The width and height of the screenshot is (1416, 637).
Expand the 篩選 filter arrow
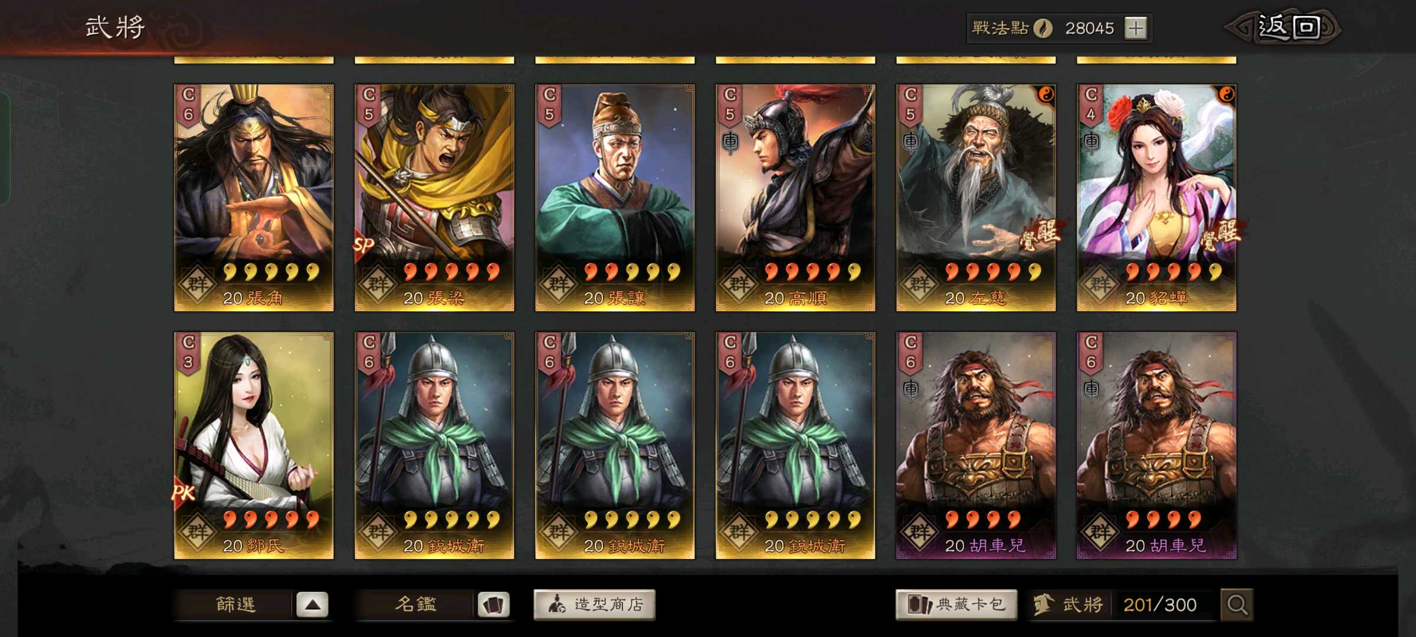pos(312,605)
